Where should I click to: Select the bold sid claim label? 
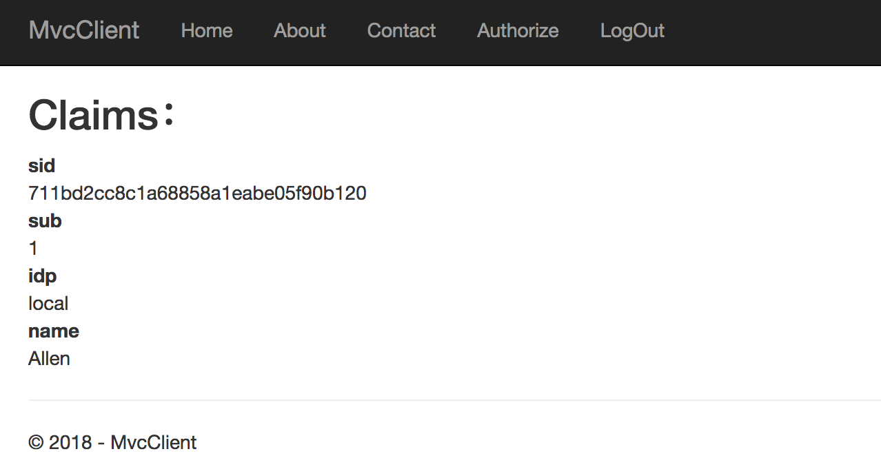coord(41,166)
